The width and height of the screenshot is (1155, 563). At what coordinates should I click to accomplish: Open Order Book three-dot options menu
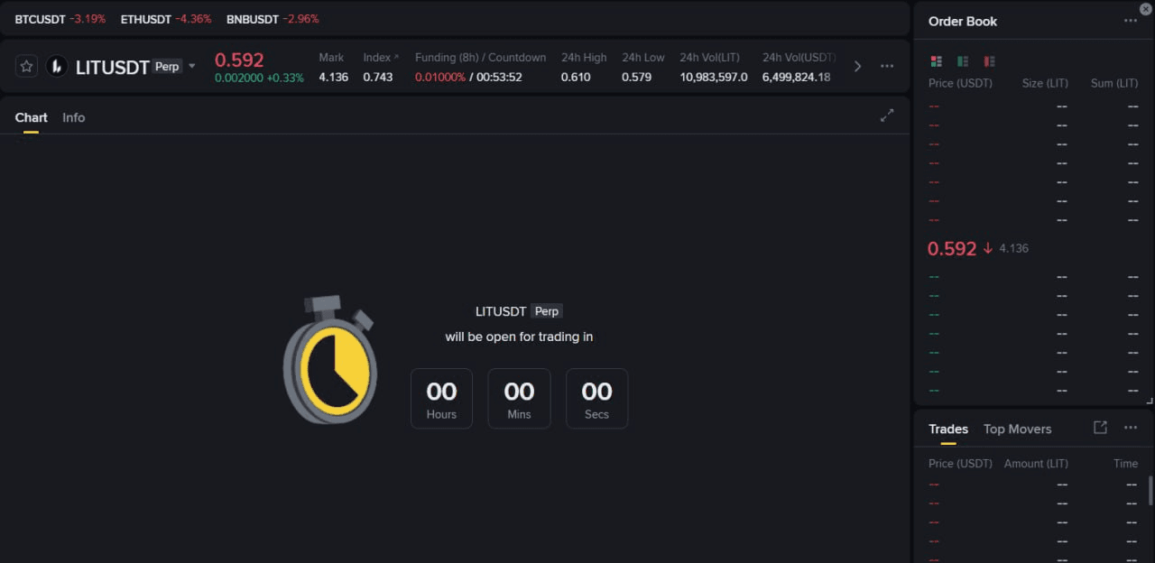1131,21
